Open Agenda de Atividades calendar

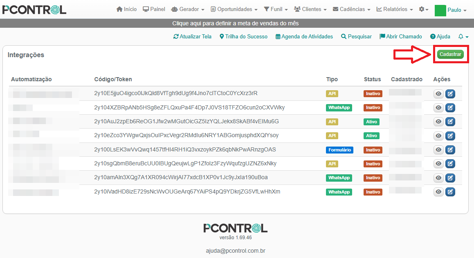[x=304, y=37]
